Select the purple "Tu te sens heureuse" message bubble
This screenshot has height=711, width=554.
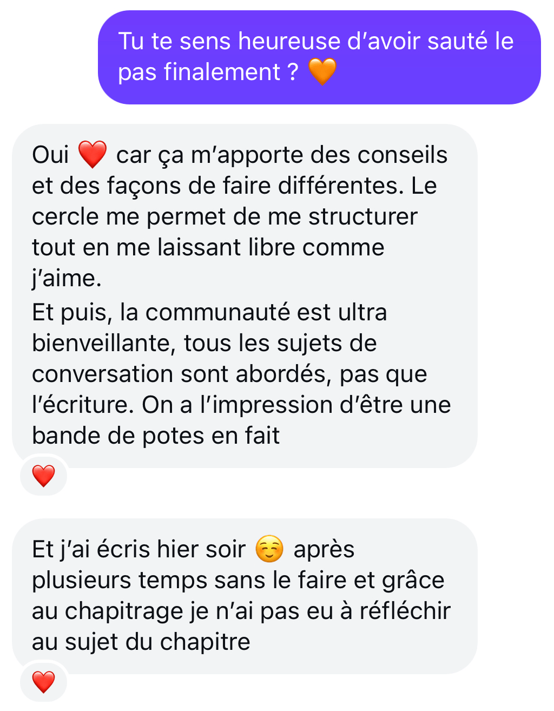click(x=319, y=57)
